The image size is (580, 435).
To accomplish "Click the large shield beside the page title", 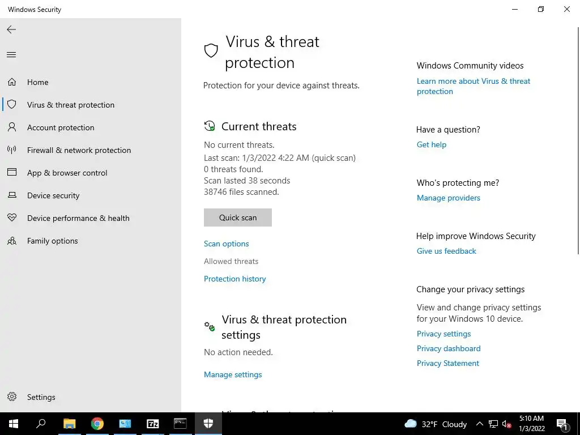I will coord(211,50).
